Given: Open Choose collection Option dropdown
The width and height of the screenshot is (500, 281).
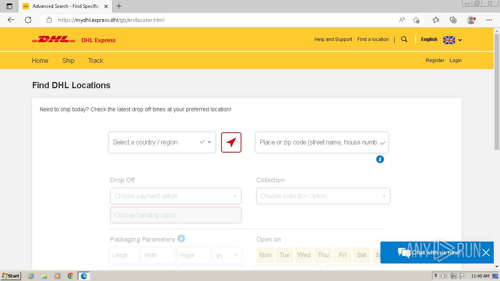Looking at the screenshot, I should [x=323, y=196].
